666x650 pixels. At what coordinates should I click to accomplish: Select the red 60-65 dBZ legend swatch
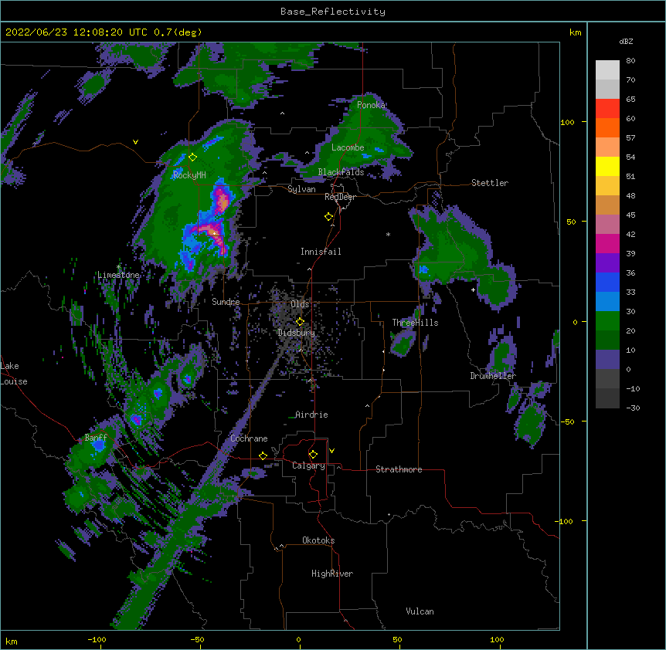[x=607, y=109]
